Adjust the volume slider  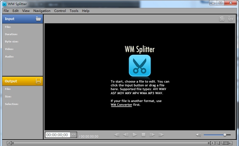(x=217, y=135)
